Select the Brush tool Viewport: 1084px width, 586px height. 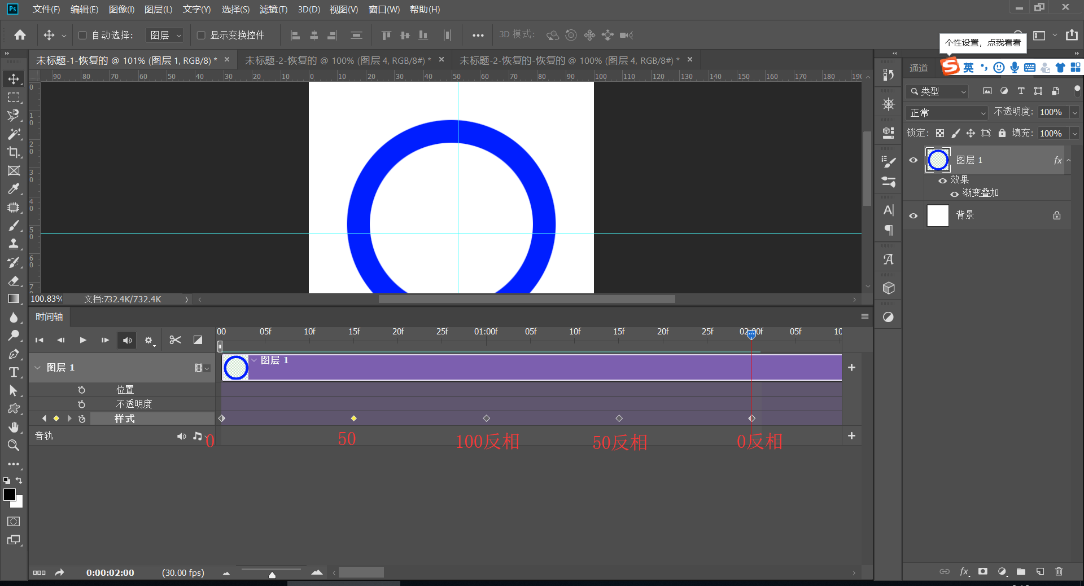tap(14, 226)
